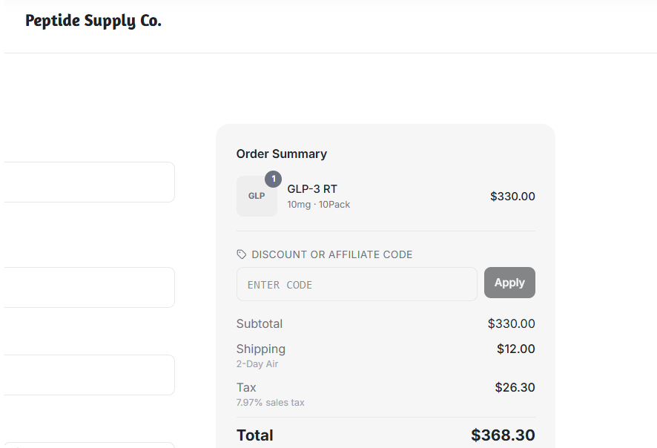Viewport: 657px width, 448px height.
Task: Click the GLP-3 RT product name
Action: [x=312, y=189]
